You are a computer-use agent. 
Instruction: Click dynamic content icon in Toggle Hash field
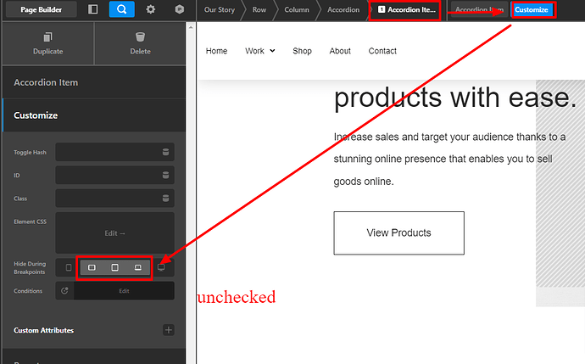pos(165,152)
